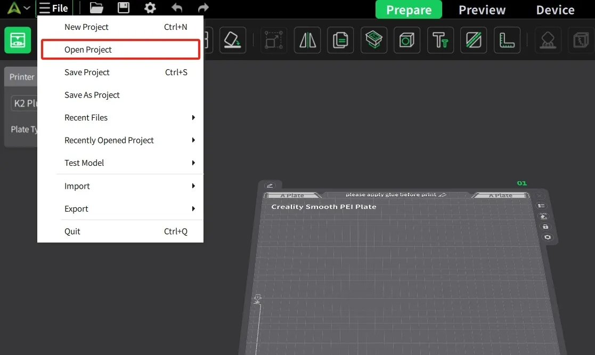The height and width of the screenshot is (355, 595).
Task: Open settings via the gear icon
Action: click(x=150, y=8)
